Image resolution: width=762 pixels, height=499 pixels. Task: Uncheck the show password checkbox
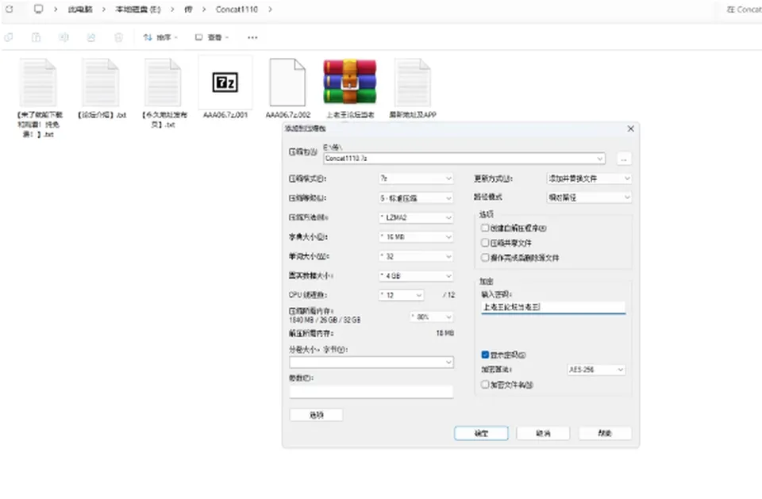tap(484, 355)
